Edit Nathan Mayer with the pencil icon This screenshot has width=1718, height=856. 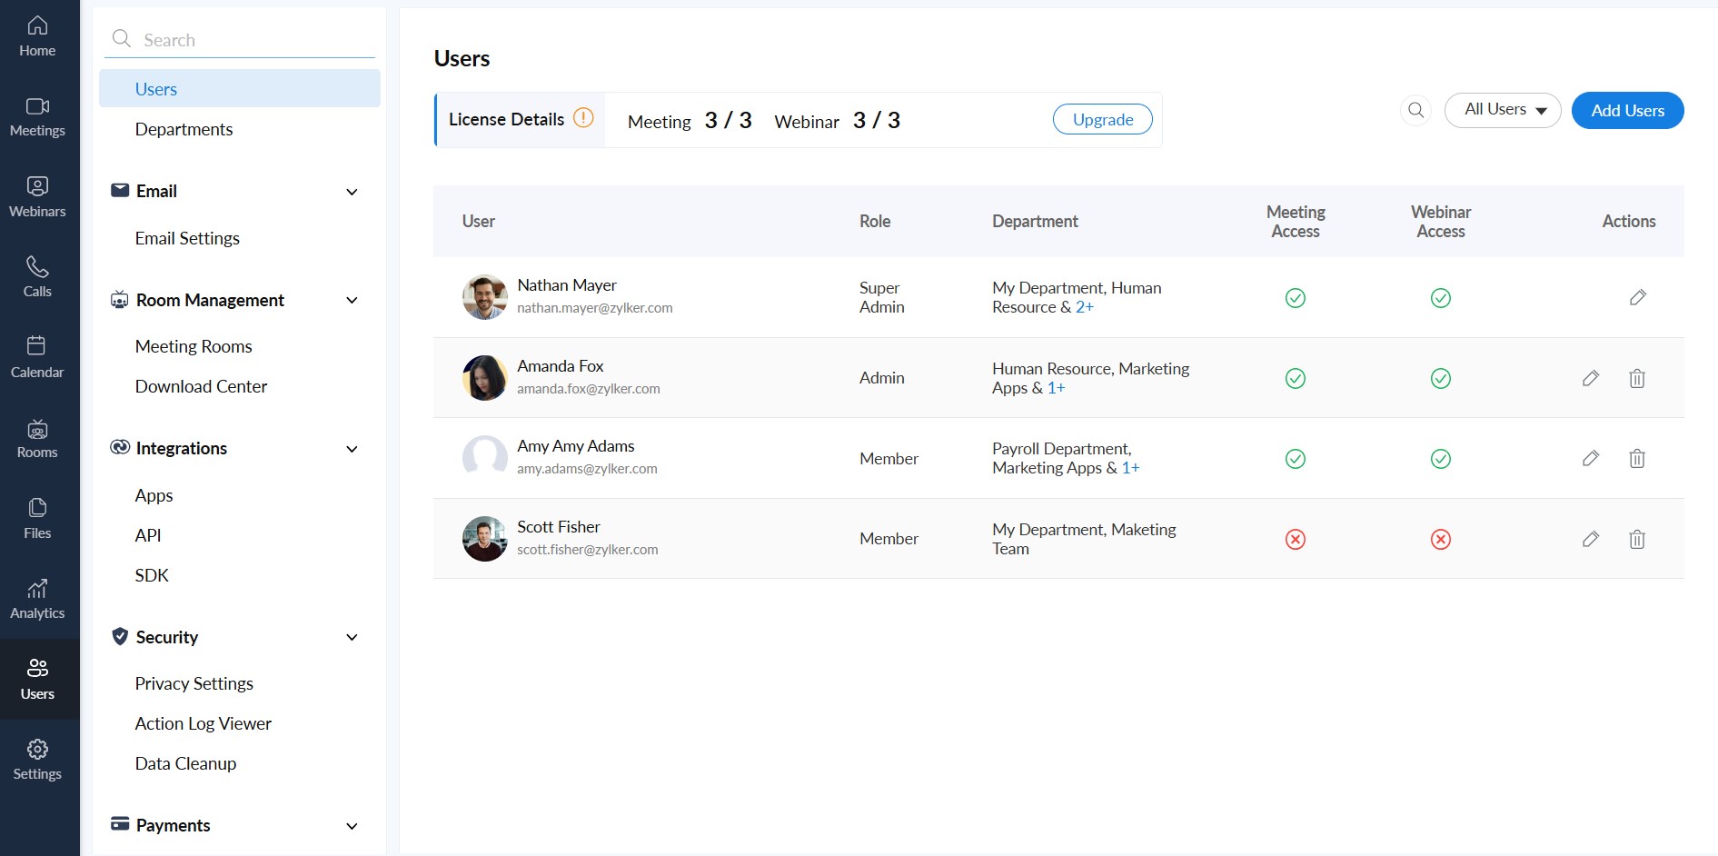pos(1637,297)
